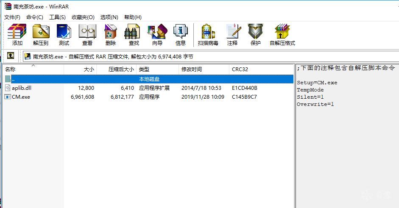The image size is (399, 208).
Task: Sort by 修改时间 column header
Action: [204, 69]
